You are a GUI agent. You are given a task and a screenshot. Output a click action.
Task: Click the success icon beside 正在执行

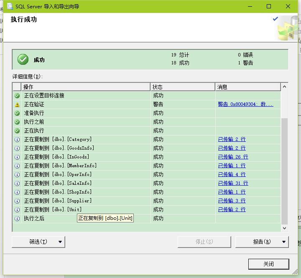coord(17,131)
